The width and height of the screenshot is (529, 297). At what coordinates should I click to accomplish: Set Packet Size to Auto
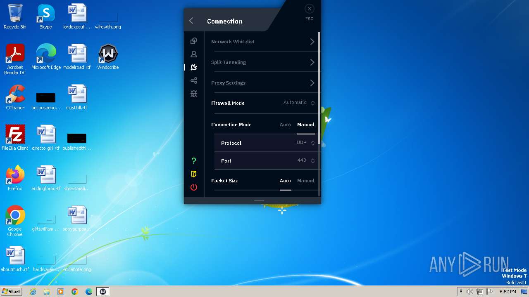point(285,181)
